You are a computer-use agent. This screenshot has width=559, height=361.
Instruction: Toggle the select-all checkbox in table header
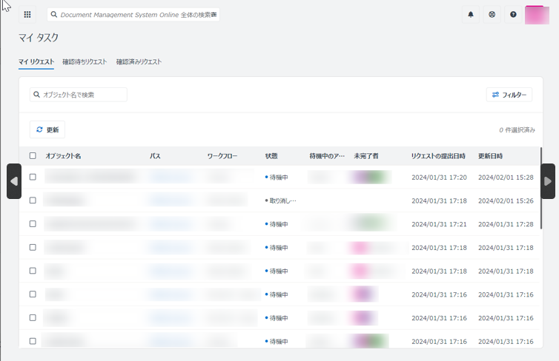click(33, 156)
